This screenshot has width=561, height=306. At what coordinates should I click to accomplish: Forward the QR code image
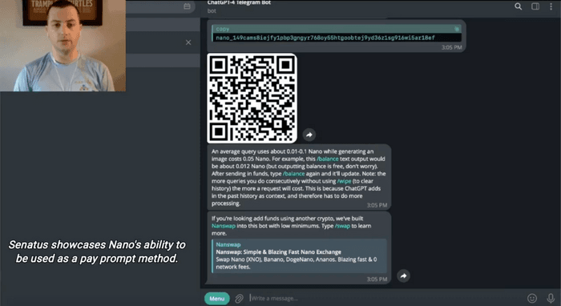[x=309, y=135]
